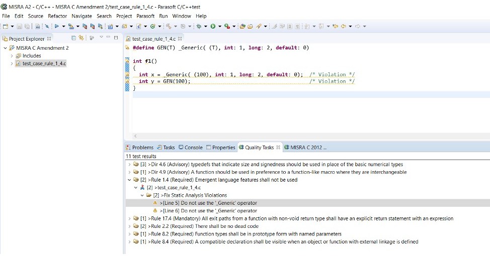Expand the Includes folder in project tree
Viewport: 490px width, 256px height.
(x=12, y=56)
